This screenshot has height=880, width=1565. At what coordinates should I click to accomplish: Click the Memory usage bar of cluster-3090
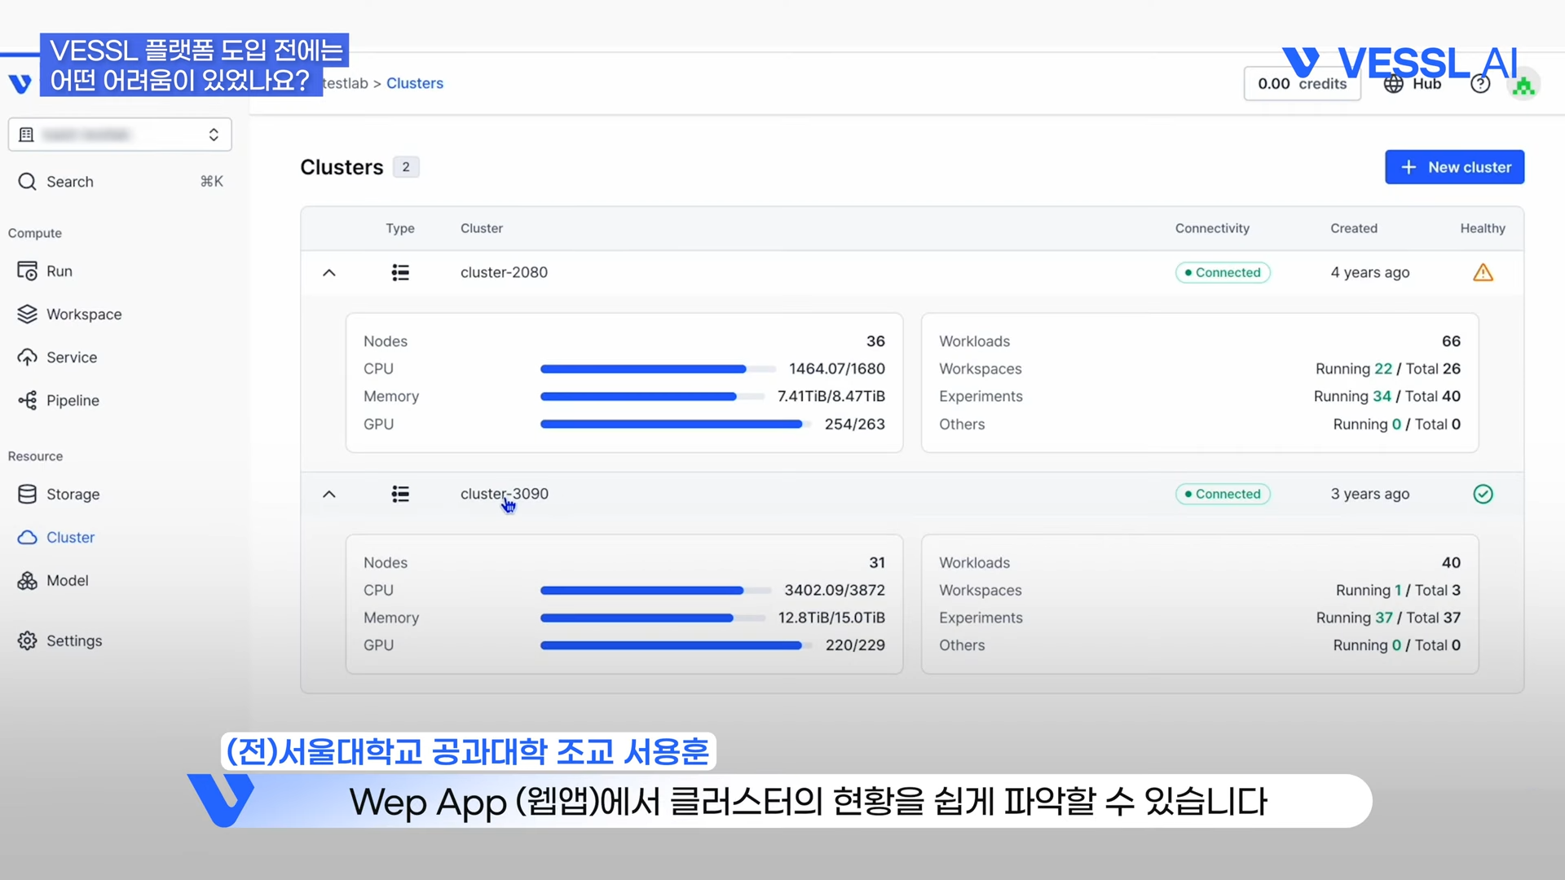pos(653,618)
